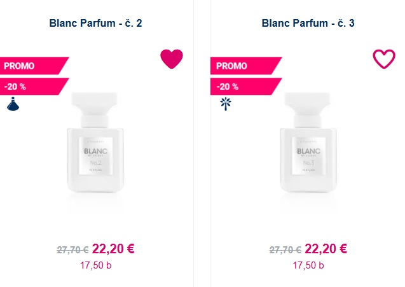Add Blanc Parfum č. 3 to favorites heart
405x287 pixels.
click(384, 59)
